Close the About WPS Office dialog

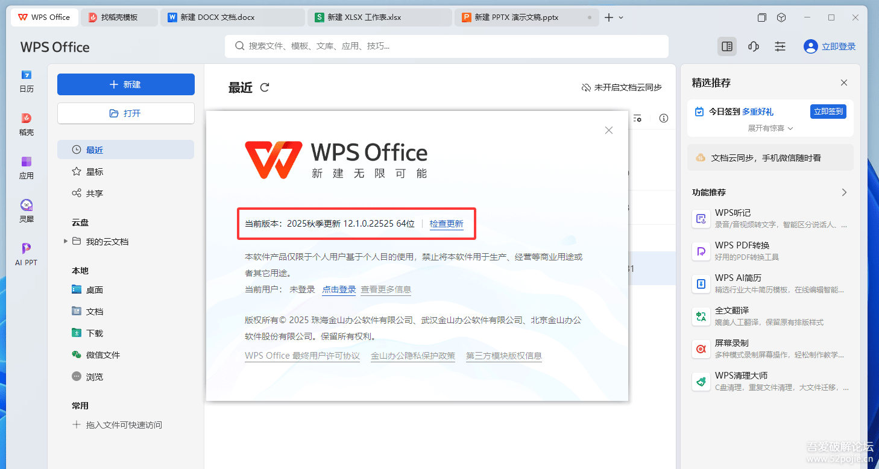(x=609, y=130)
